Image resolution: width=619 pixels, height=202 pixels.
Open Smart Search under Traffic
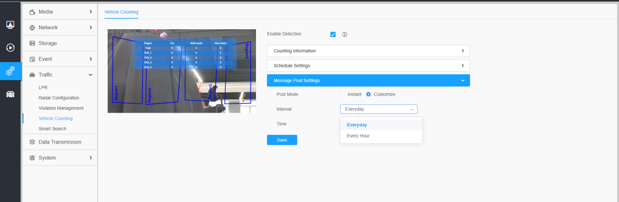[x=52, y=129]
